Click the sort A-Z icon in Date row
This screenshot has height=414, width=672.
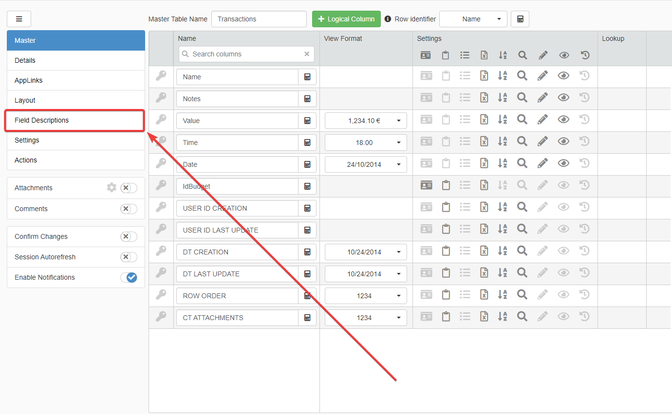[503, 163]
